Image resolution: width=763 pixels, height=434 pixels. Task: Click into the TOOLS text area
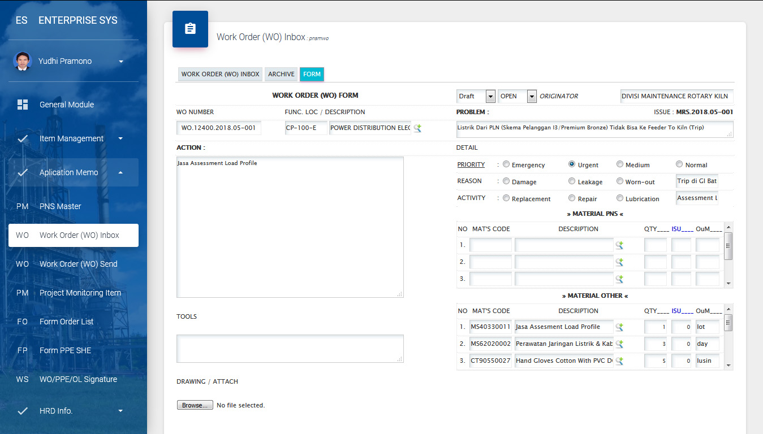(x=290, y=348)
